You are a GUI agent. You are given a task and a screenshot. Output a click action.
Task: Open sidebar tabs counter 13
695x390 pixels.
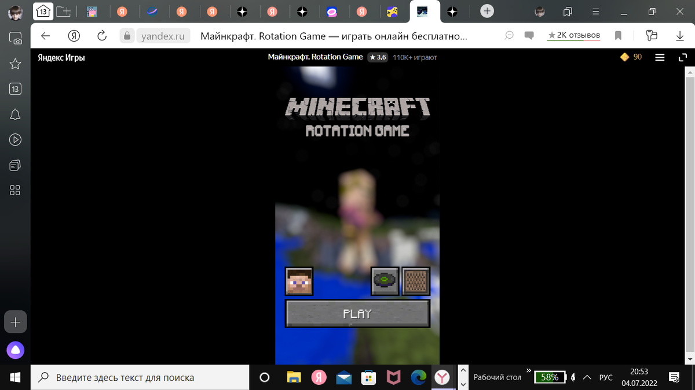pyautogui.click(x=16, y=89)
